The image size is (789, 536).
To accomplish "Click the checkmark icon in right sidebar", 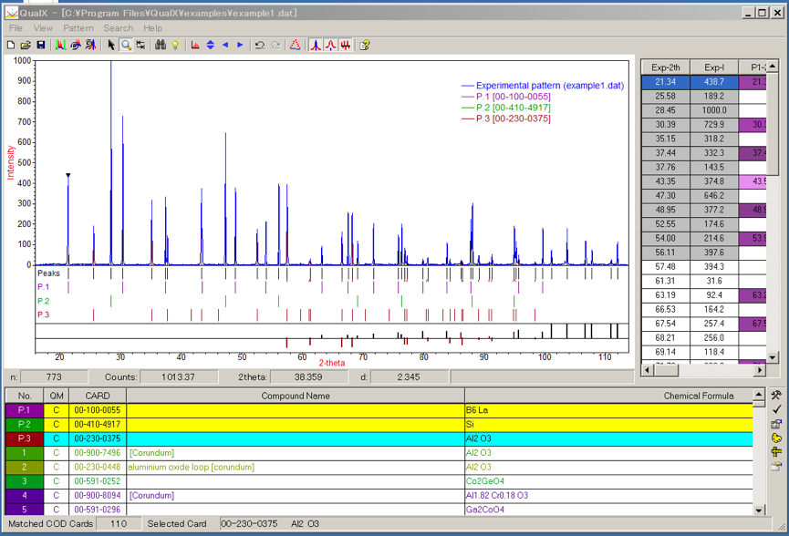I will tap(776, 409).
